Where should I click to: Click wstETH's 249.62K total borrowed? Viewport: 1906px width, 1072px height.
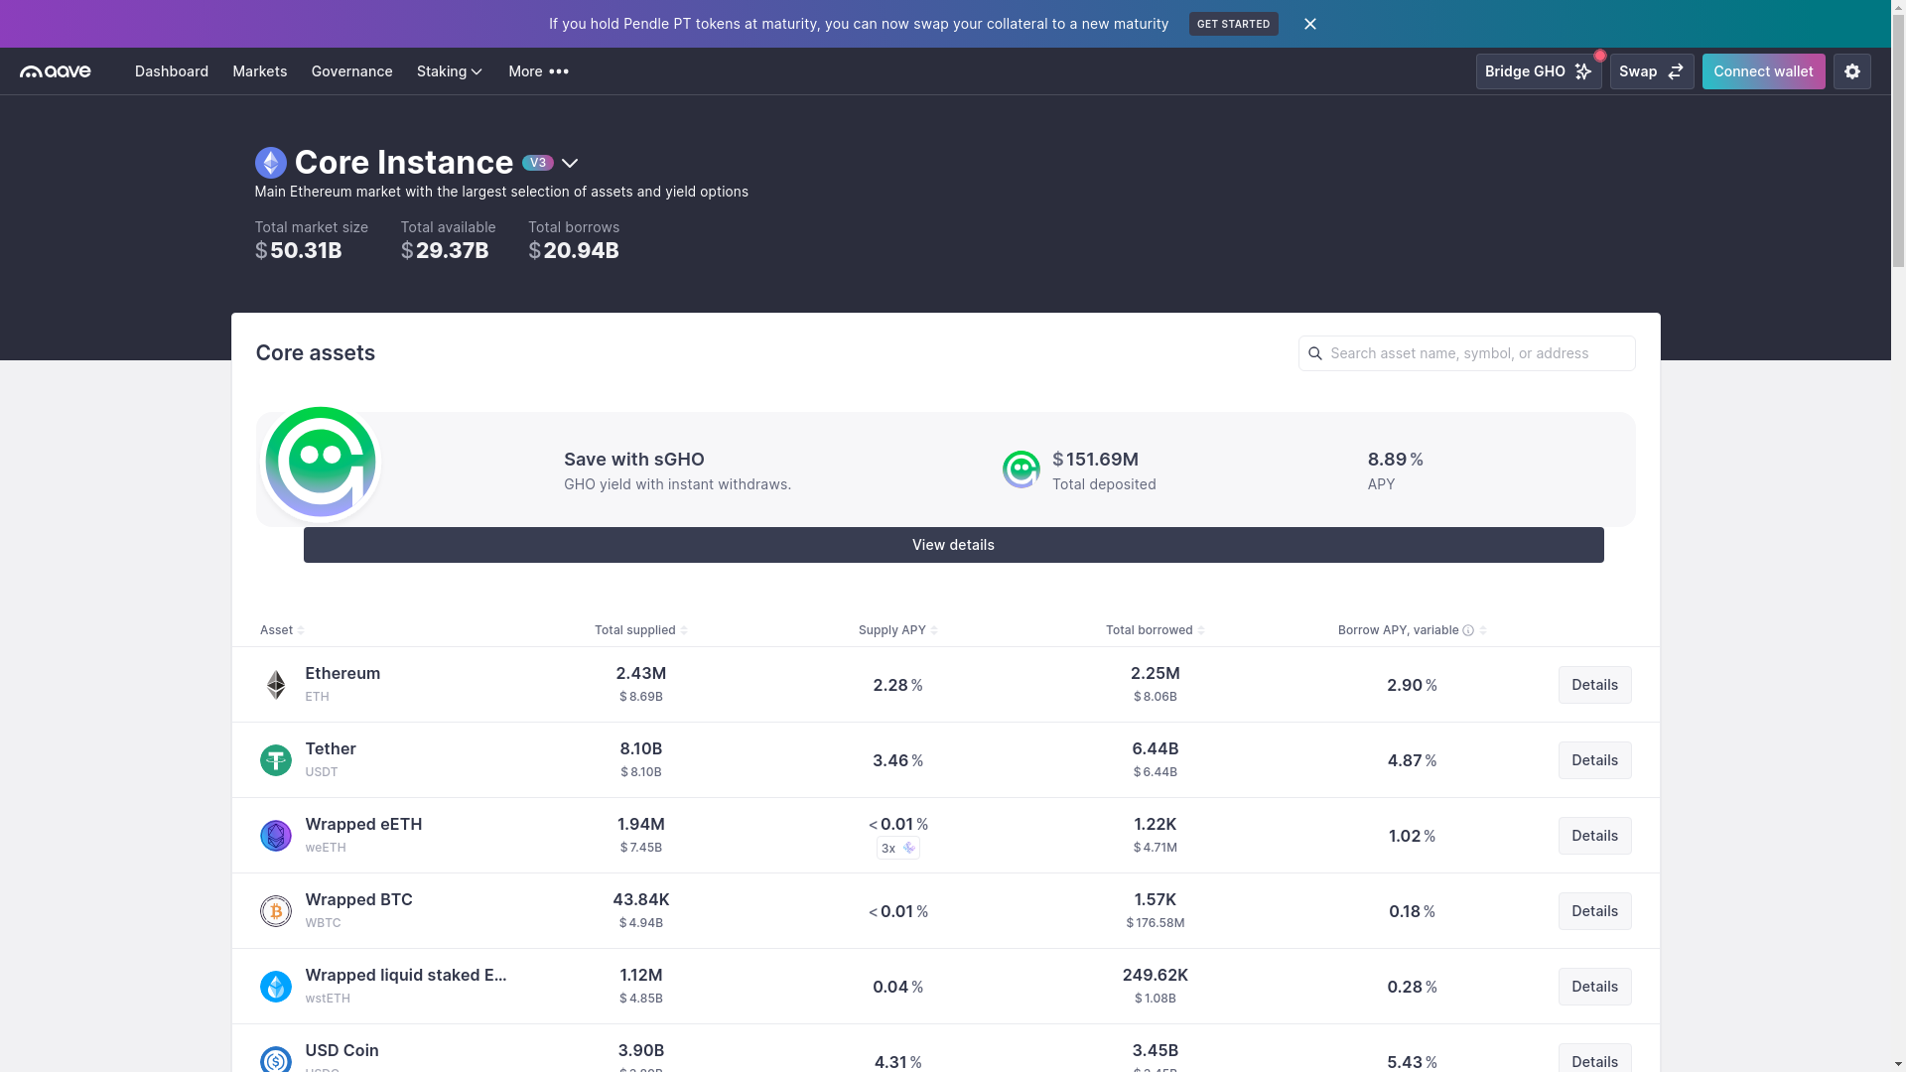[1156, 975]
